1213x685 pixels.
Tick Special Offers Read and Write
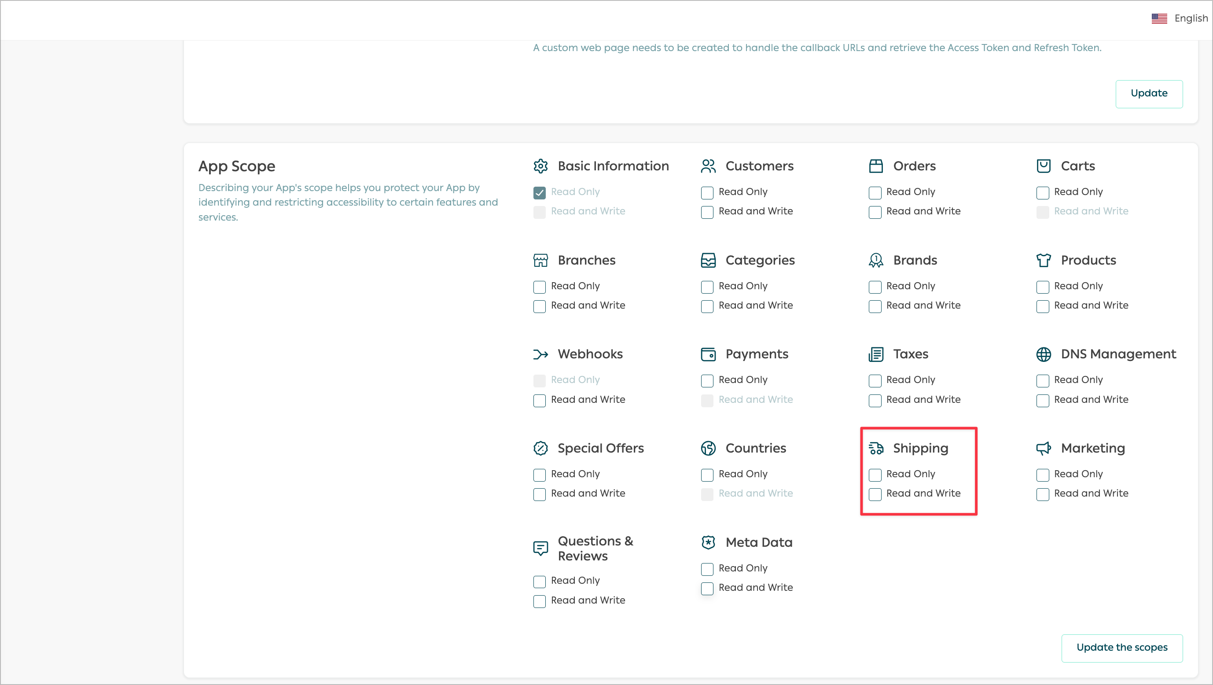[539, 494]
